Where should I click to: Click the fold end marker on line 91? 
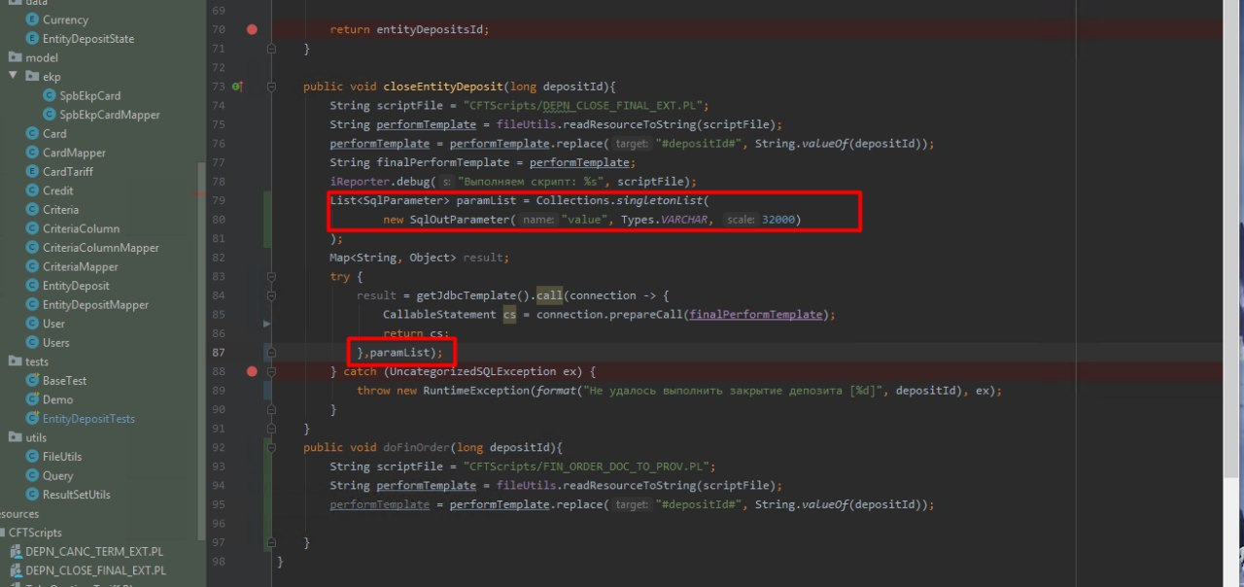point(271,428)
